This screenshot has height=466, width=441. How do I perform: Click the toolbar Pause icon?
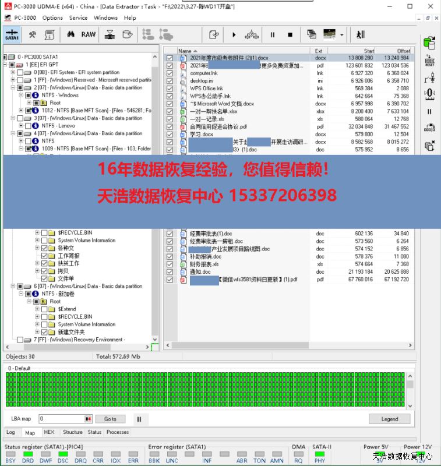(272, 35)
